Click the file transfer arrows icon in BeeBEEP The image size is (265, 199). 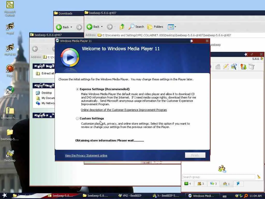click(x=243, y=67)
